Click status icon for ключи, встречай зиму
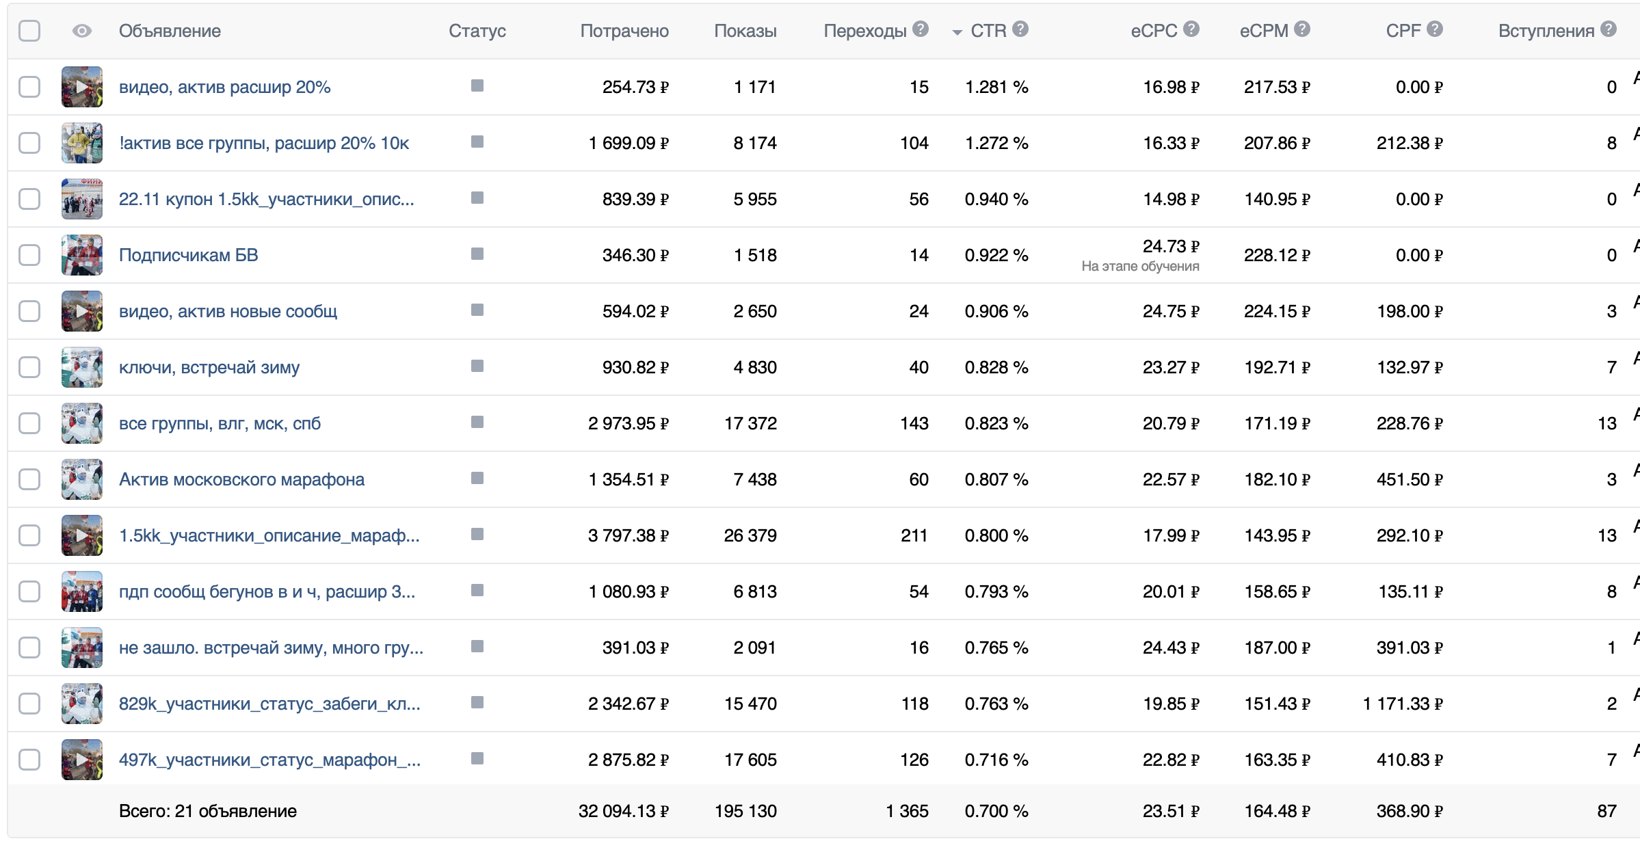 477,366
